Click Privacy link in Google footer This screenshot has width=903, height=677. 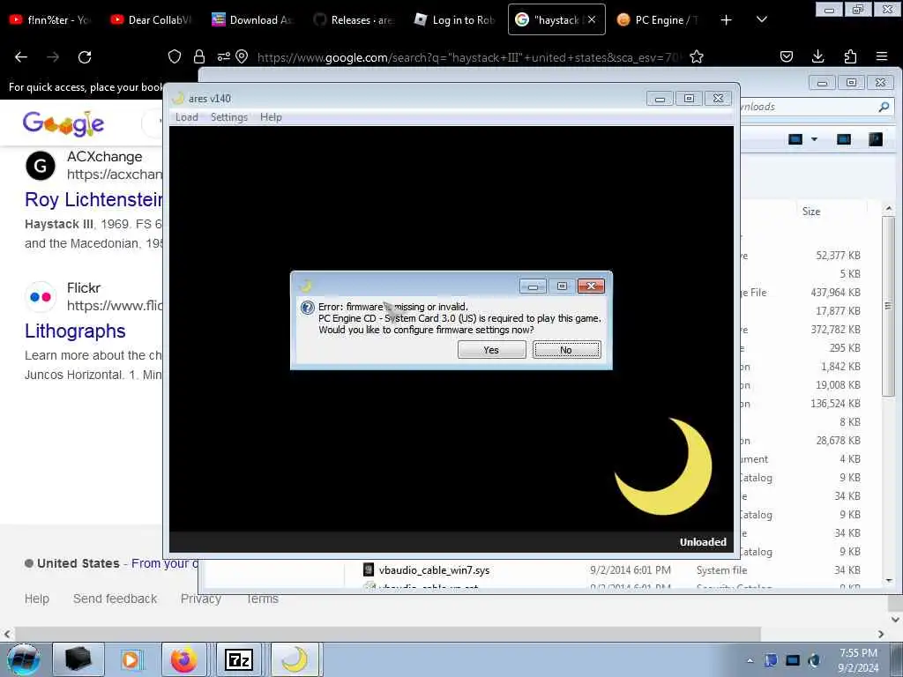200,599
